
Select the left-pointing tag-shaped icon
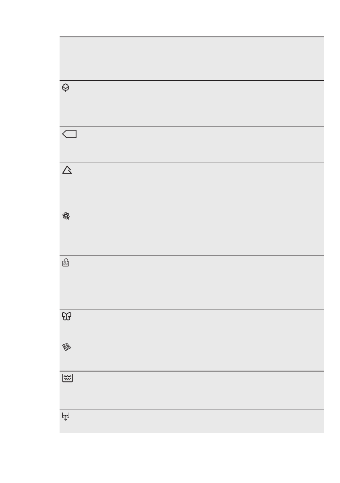click(70, 134)
